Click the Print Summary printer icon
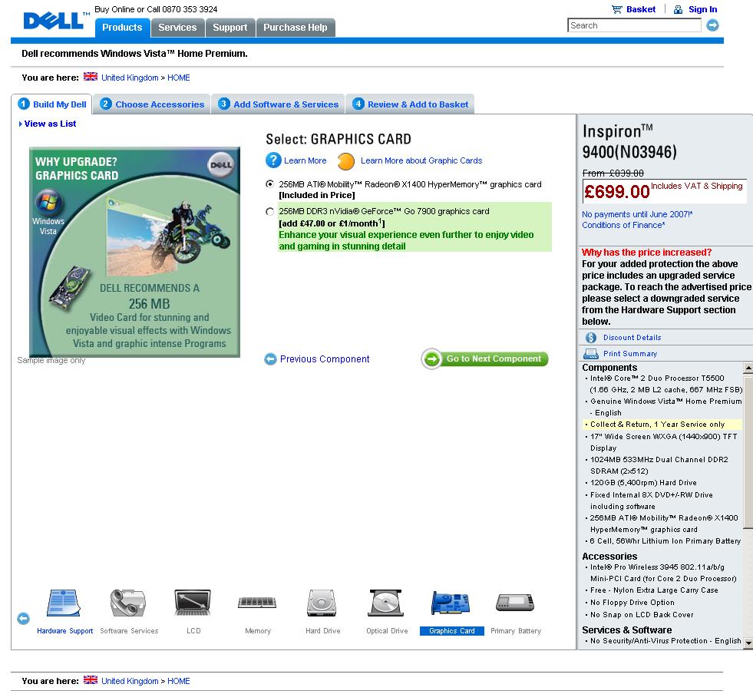Viewport: 753px width, 694px height. point(591,354)
